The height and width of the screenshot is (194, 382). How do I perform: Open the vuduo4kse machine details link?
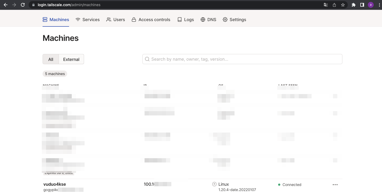55,184
